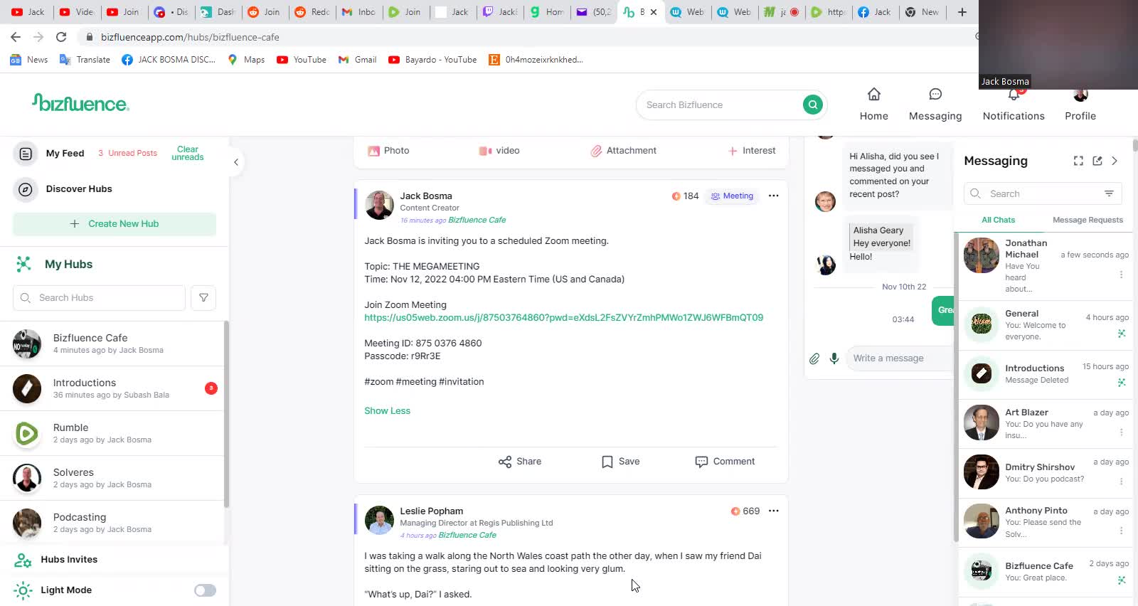The width and height of the screenshot is (1138, 606).
Task: Open the General chat conversation
Action: 1046,325
